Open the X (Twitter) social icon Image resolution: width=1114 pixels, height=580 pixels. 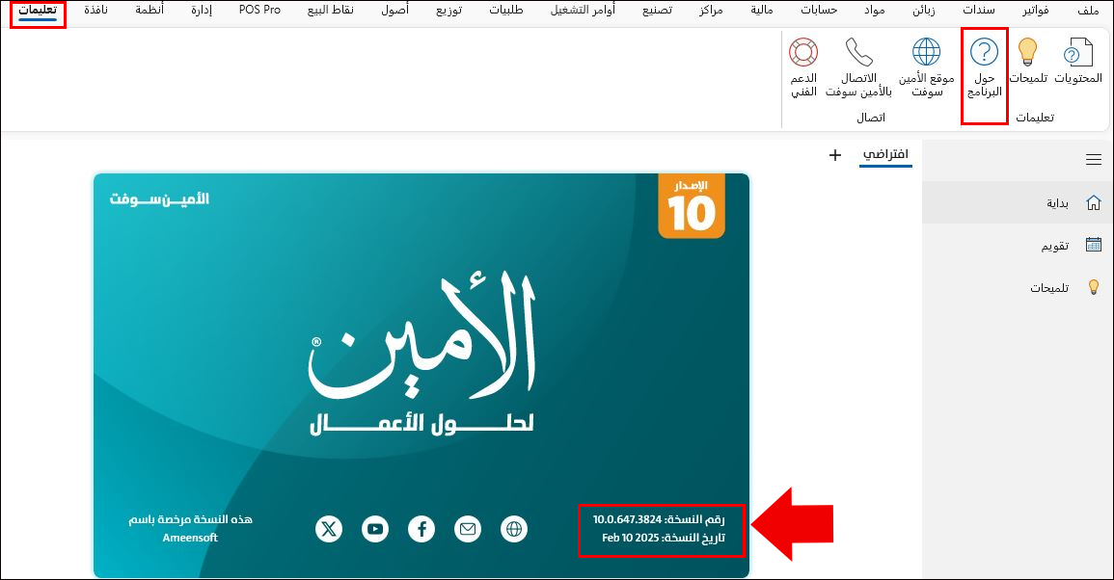pyautogui.click(x=329, y=529)
